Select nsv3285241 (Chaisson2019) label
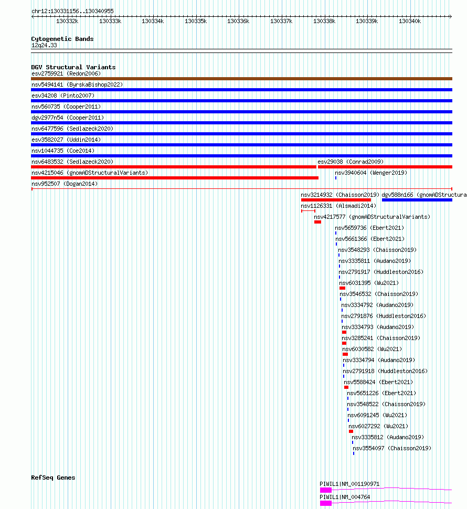This screenshot has height=509, width=467. click(x=381, y=338)
